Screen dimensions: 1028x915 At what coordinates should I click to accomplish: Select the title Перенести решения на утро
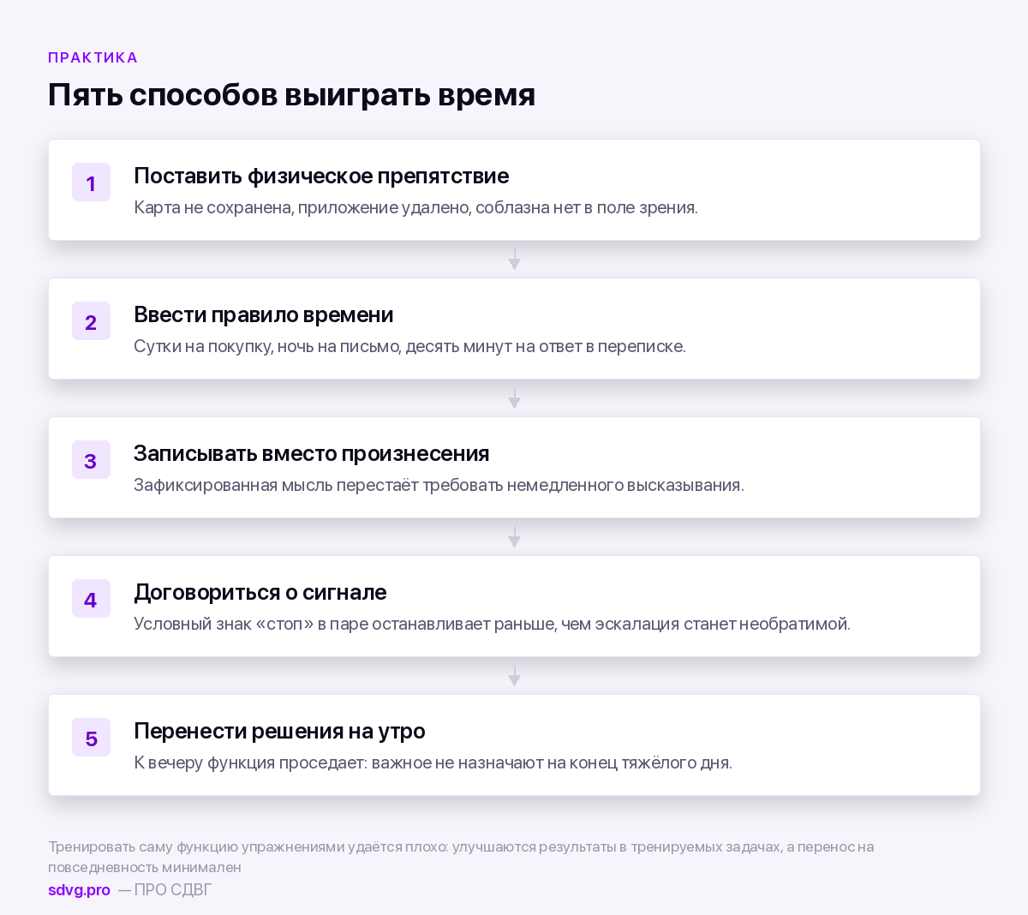click(x=279, y=731)
